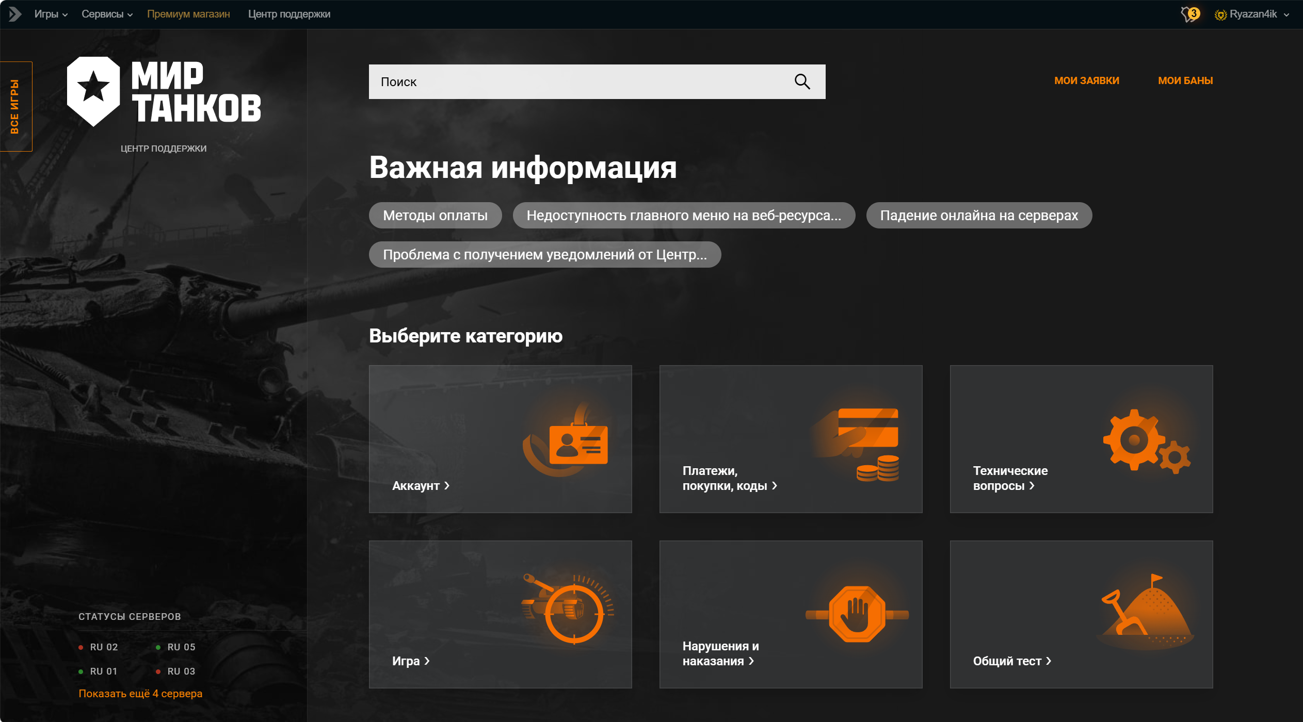Expand the Сервисы dropdown menu
The height and width of the screenshot is (722, 1303).
107,14
